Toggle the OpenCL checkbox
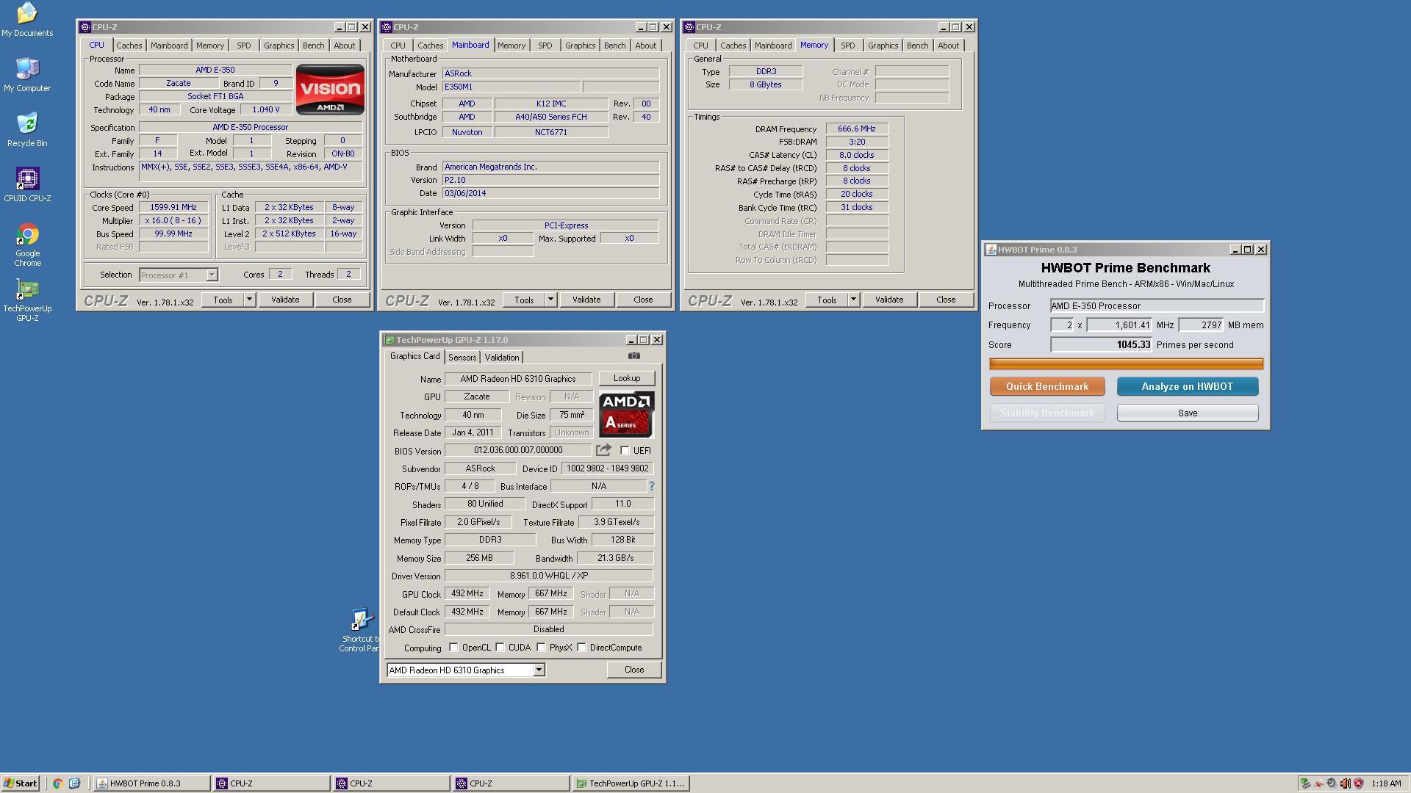This screenshot has height=793, width=1411. [x=453, y=648]
